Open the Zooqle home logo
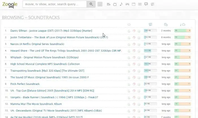 [x=10, y=5]
